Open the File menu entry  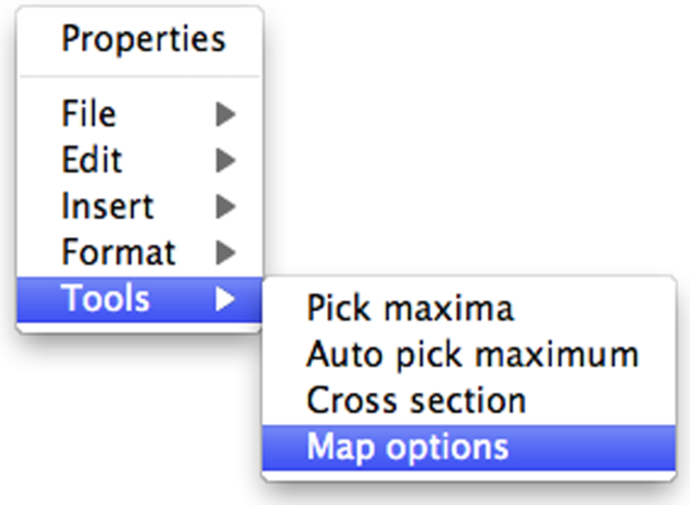tap(89, 113)
